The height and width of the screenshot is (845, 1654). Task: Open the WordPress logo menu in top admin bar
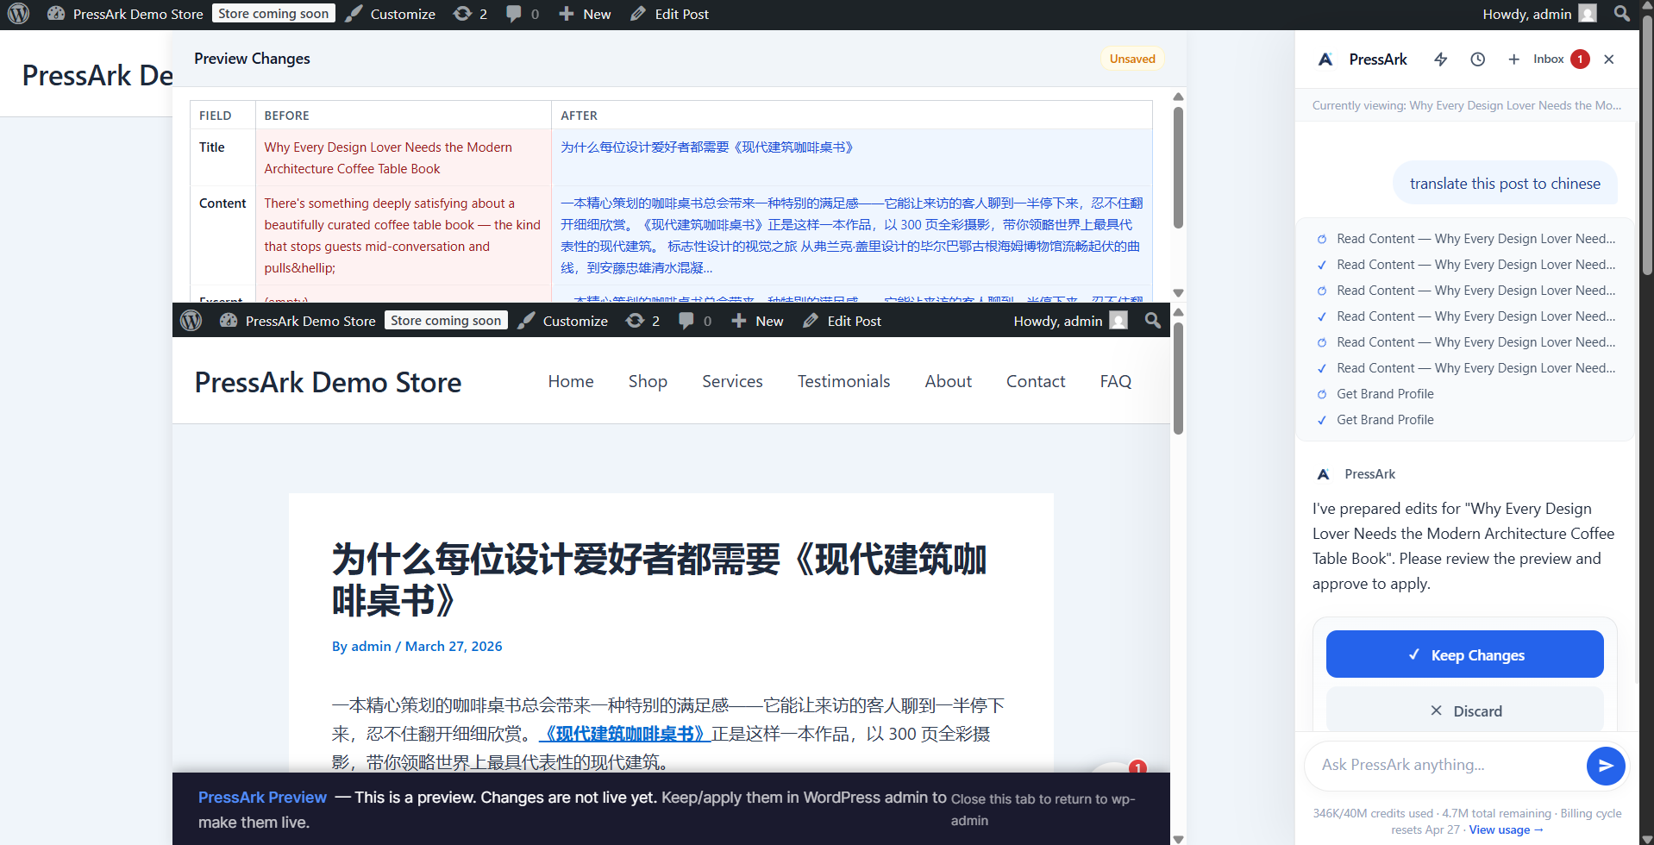(x=18, y=14)
